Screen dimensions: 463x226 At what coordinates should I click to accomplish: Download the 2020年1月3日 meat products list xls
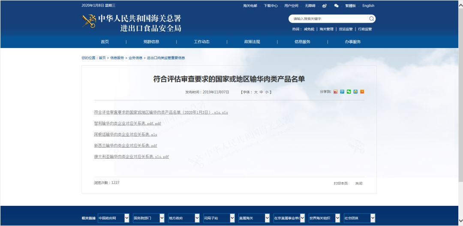coord(161,112)
